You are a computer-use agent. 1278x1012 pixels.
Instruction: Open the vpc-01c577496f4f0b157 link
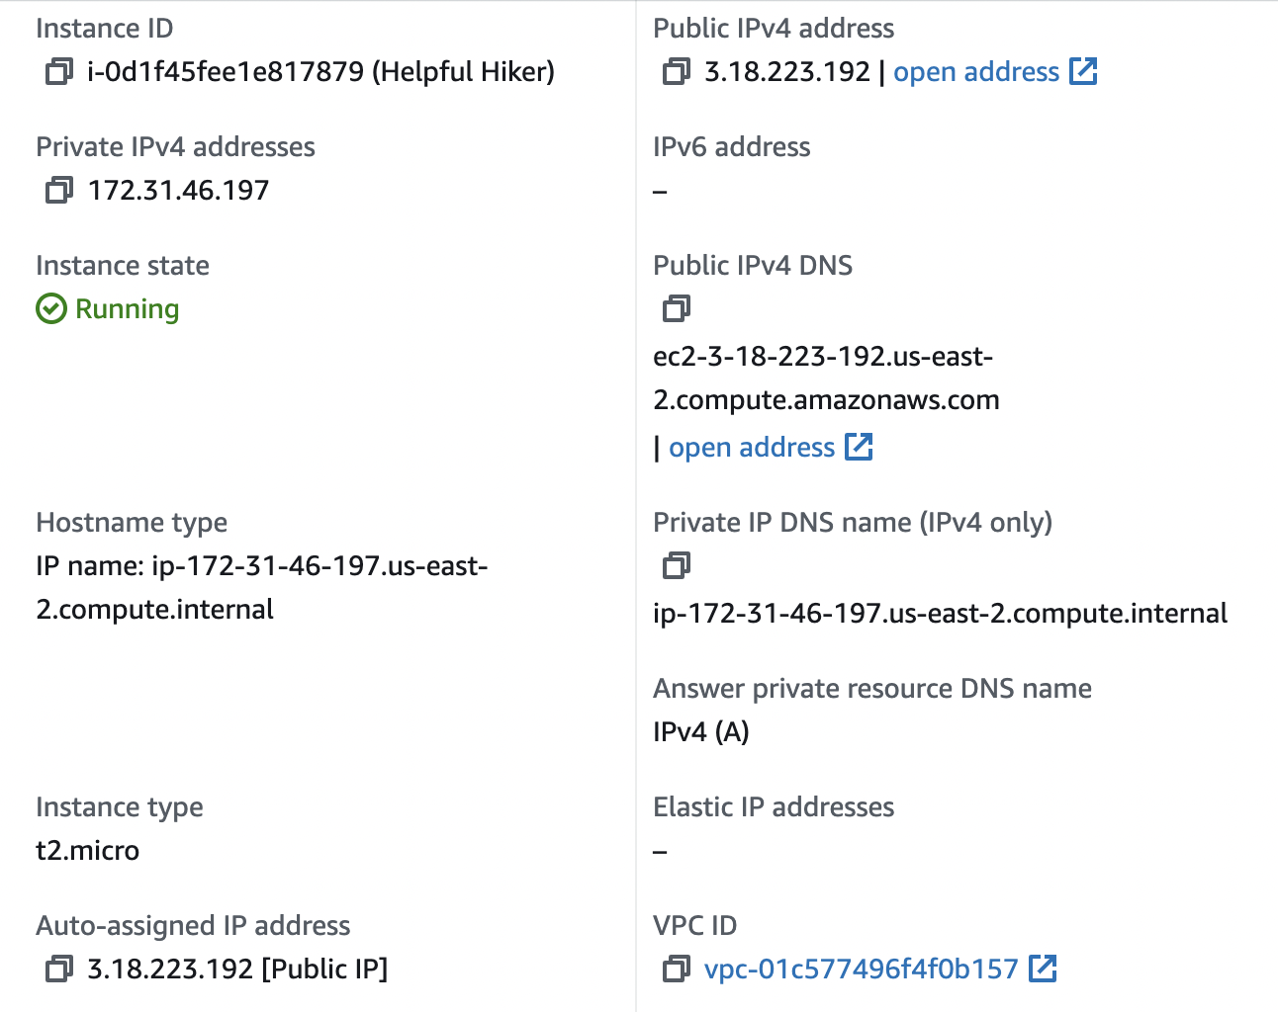click(x=861, y=970)
